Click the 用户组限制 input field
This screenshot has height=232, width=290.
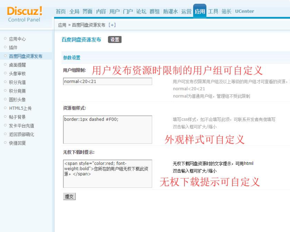[x=107, y=82]
